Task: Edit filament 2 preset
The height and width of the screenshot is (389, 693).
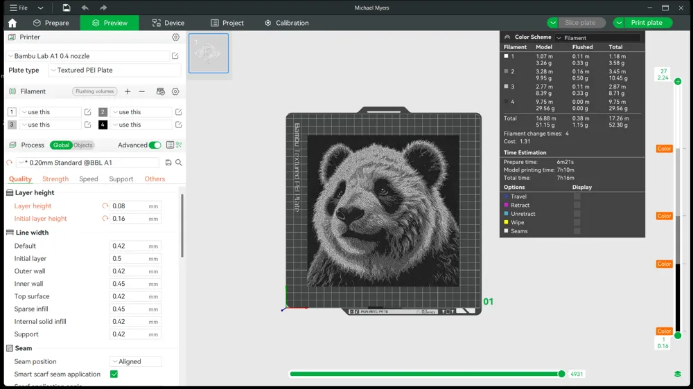Action: tap(179, 112)
